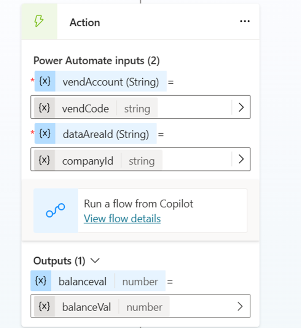Click the vendAccount variable icon
This screenshot has width=301, height=328.
(45, 81)
